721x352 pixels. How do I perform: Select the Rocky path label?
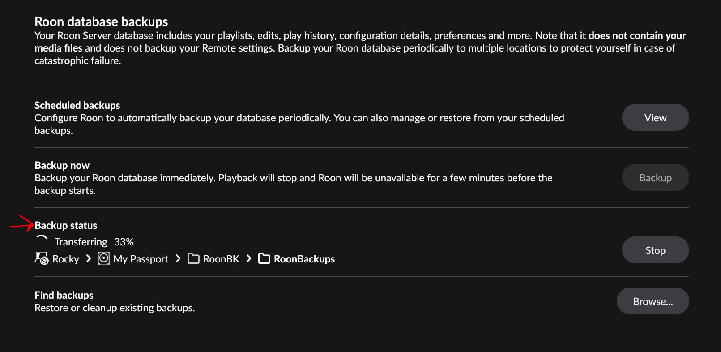click(x=66, y=259)
